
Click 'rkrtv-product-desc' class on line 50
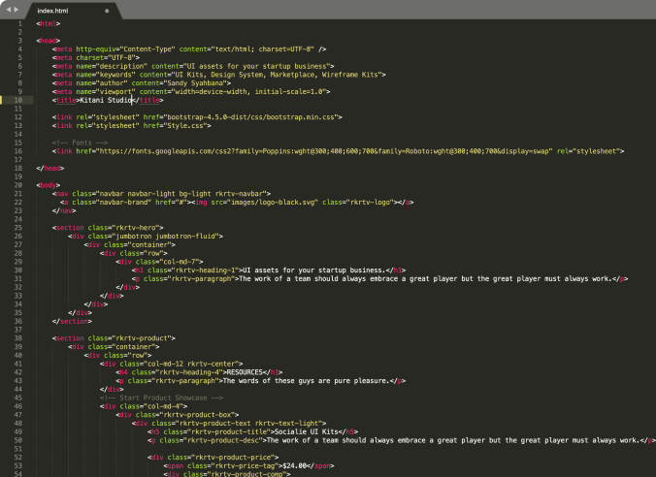[223, 440]
